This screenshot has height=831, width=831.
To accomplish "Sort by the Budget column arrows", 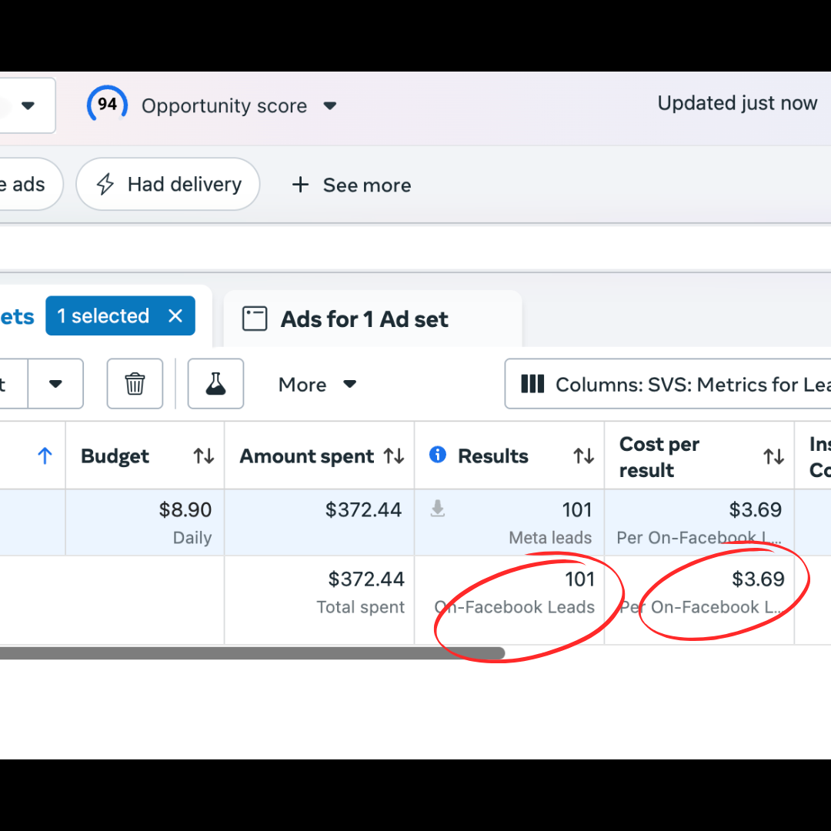I will pos(203,456).
